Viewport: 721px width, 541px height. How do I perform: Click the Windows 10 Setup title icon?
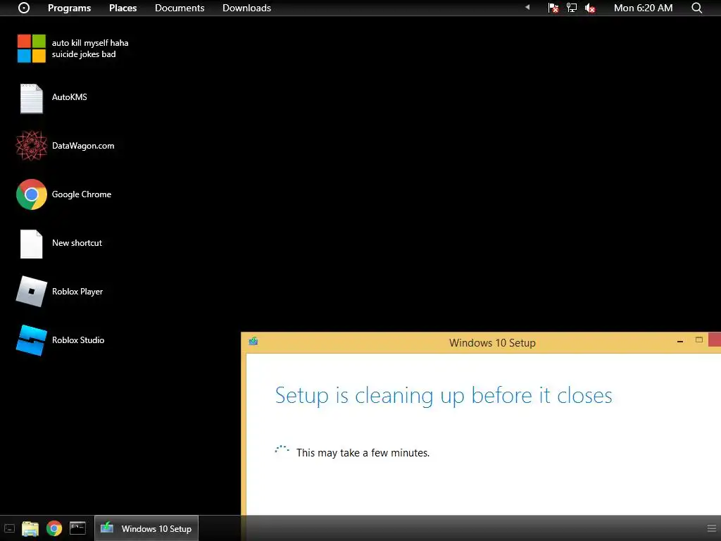click(x=253, y=342)
